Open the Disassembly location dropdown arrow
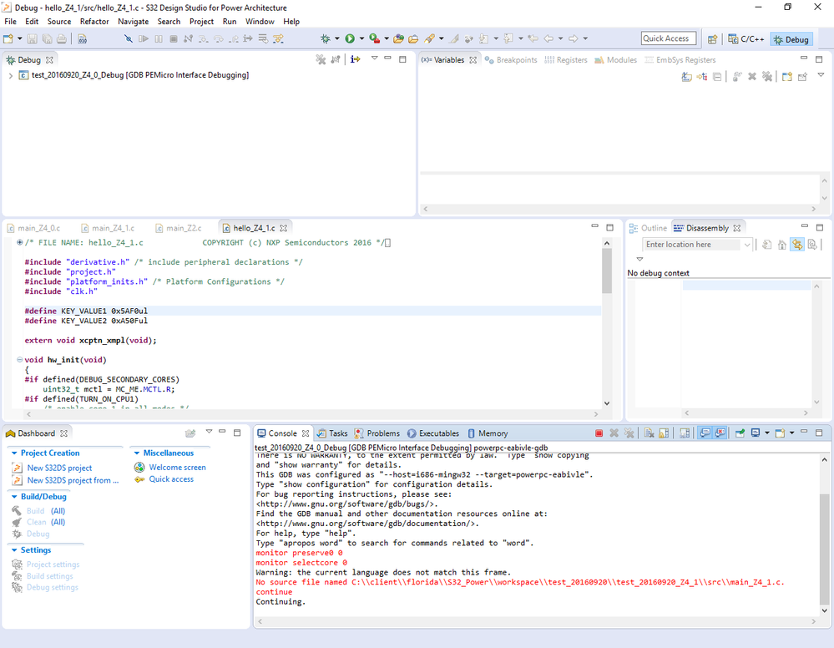 coord(747,245)
